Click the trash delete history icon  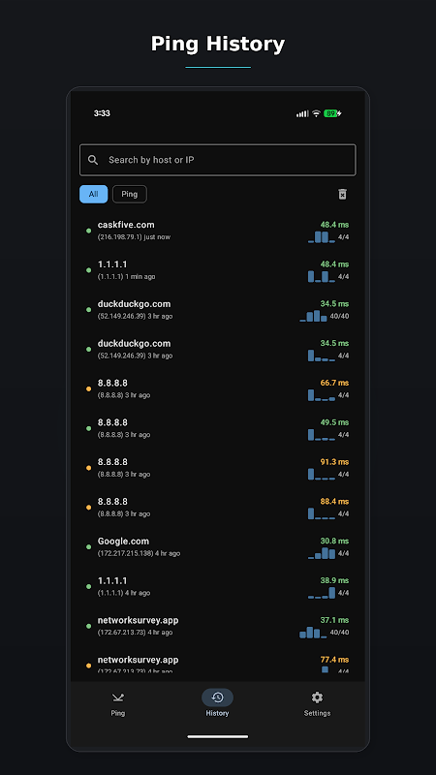pos(342,195)
